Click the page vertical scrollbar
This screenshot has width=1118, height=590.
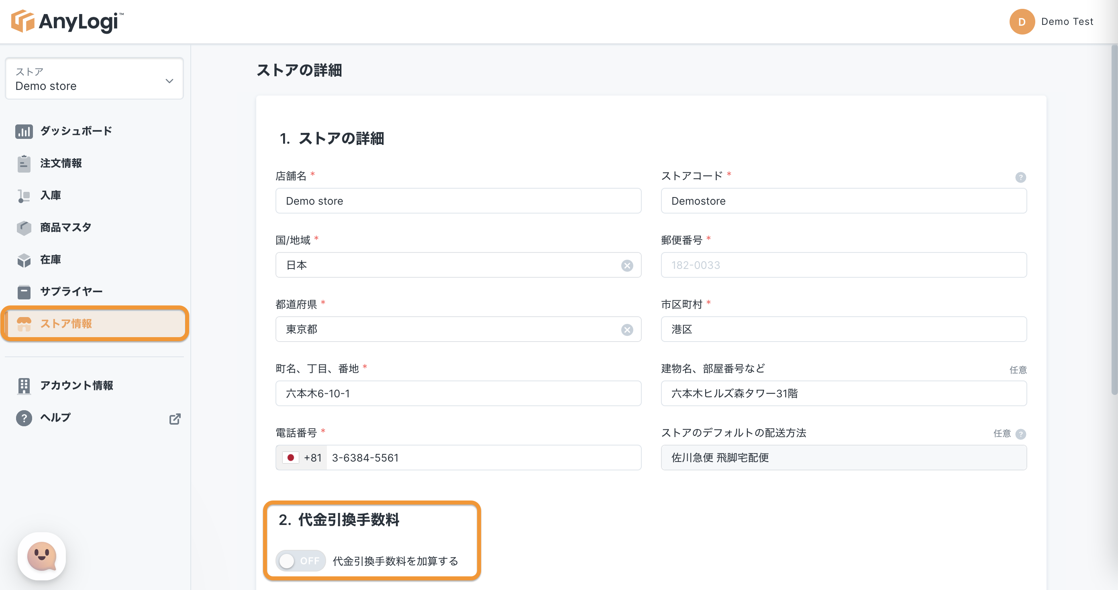click(x=1114, y=219)
